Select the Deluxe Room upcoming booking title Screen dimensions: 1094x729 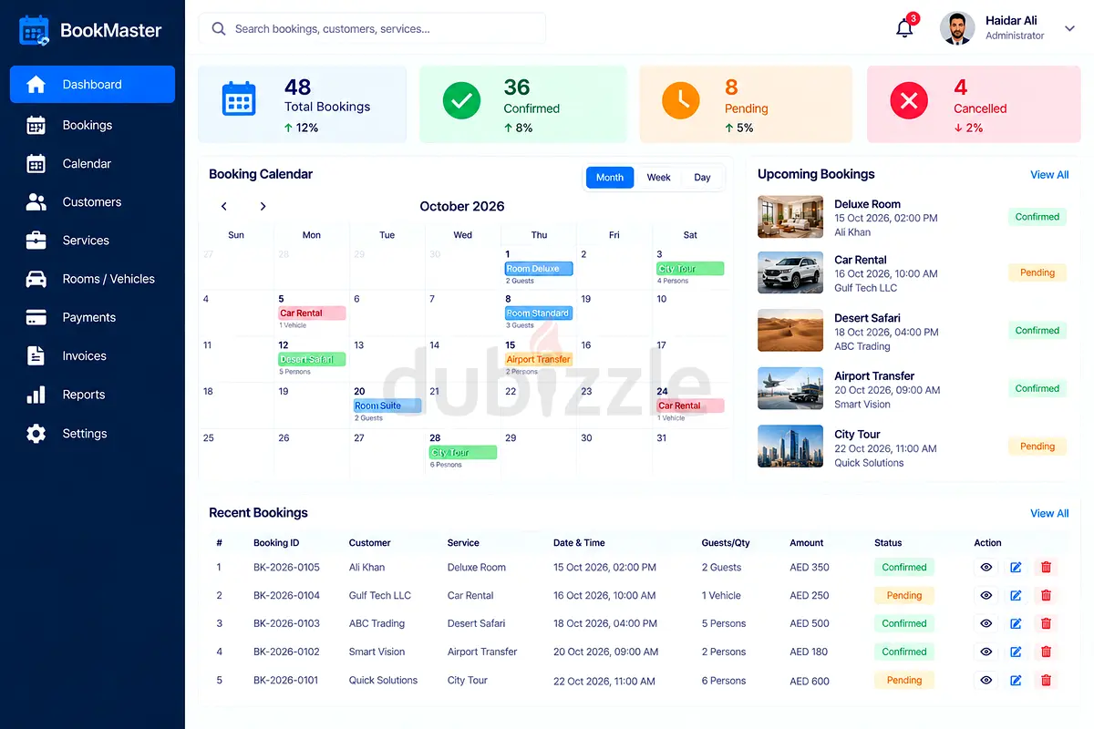[x=867, y=204]
